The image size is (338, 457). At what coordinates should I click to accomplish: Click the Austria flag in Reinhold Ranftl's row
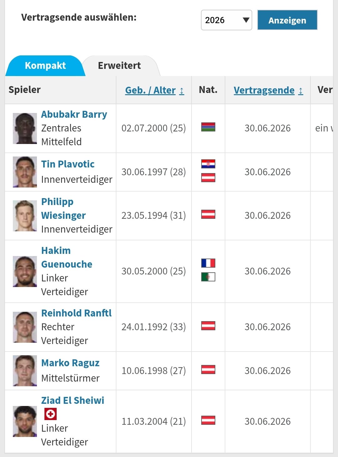[x=208, y=326]
